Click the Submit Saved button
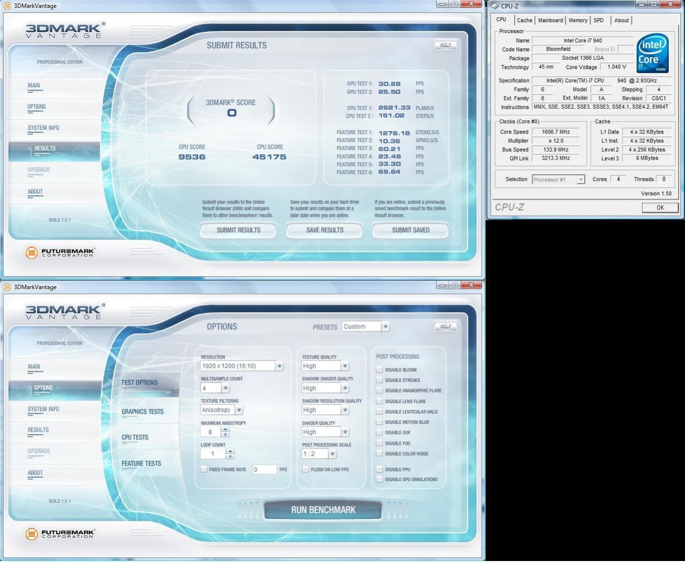Screen dimensions: 685x563 pos(410,230)
